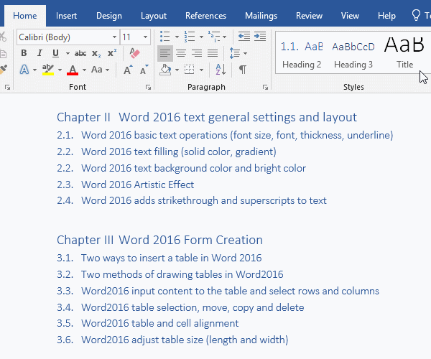Screen dimensions: 431x359
Task: Toggle Strikethrough formatting
Action: (x=80, y=53)
